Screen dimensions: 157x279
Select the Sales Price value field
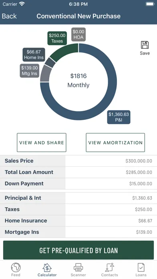click(111, 161)
